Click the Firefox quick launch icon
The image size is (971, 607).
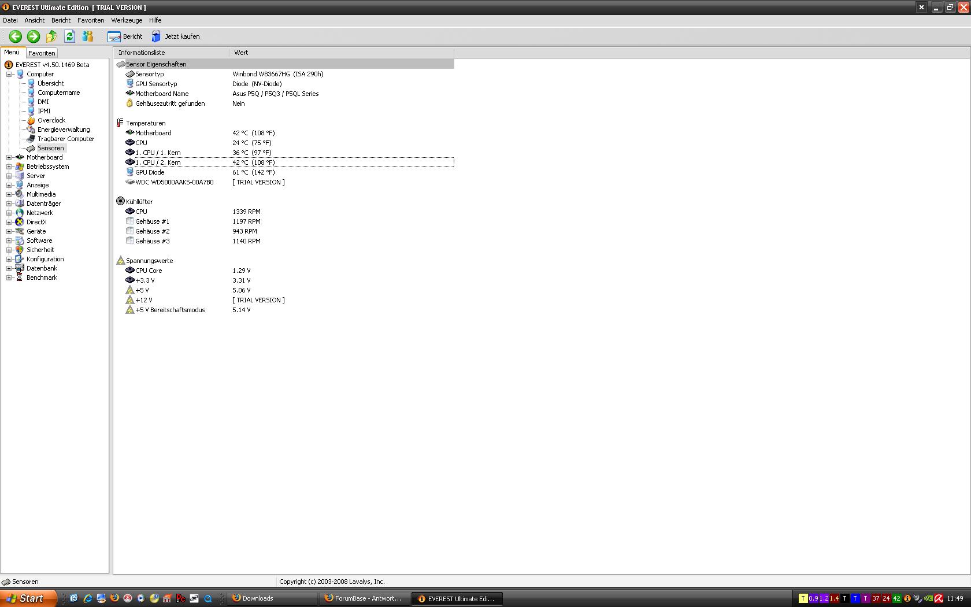[x=114, y=598]
